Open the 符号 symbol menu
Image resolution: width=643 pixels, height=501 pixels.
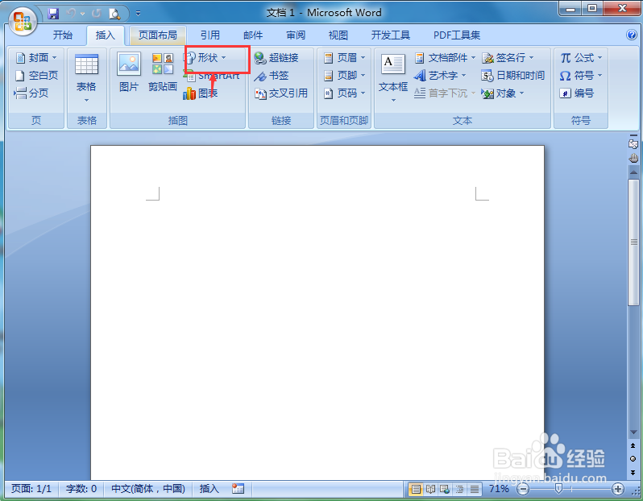coord(581,76)
